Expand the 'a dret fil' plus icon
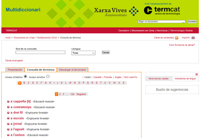 coord(8,113)
